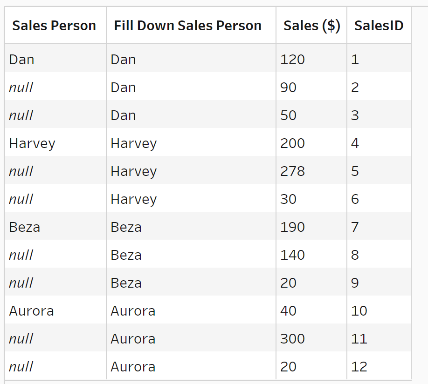Screen dimensions: 428x384
Task: Click the 278 sales value cell
Action: click(x=293, y=171)
